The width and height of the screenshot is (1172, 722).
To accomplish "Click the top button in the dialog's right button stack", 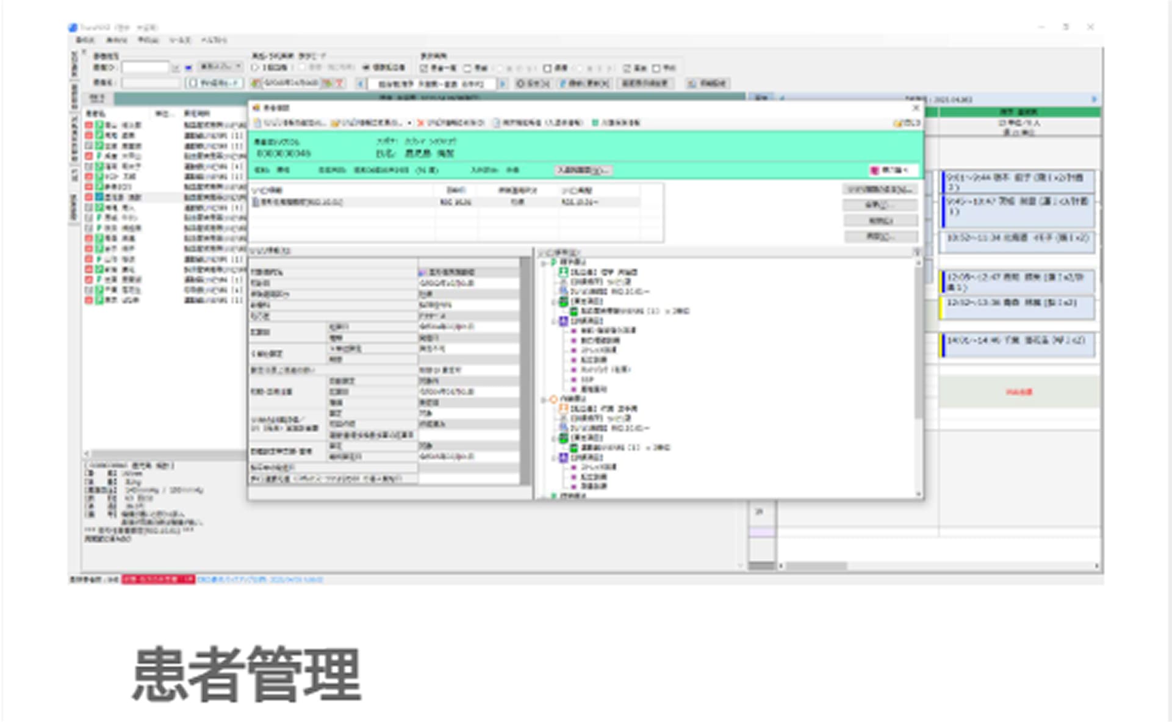I will (x=880, y=190).
